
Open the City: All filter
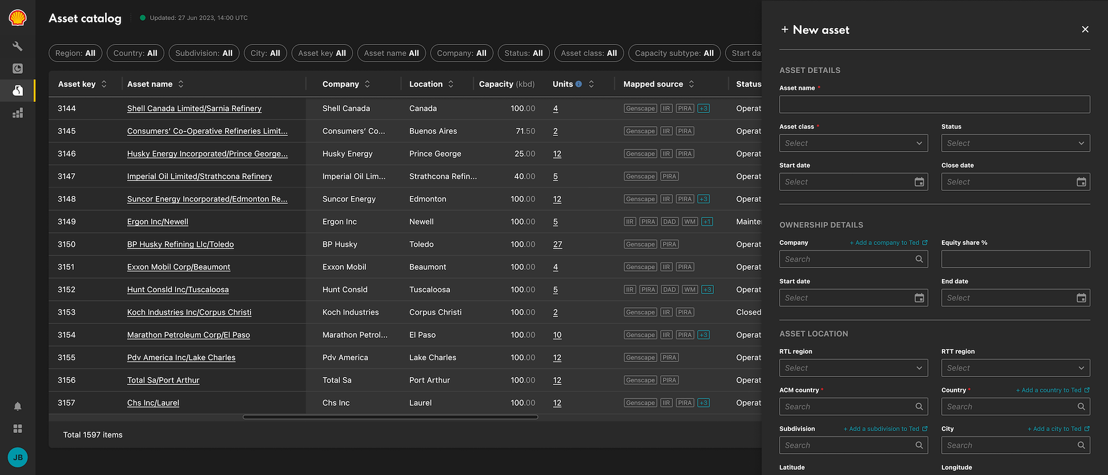265,53
